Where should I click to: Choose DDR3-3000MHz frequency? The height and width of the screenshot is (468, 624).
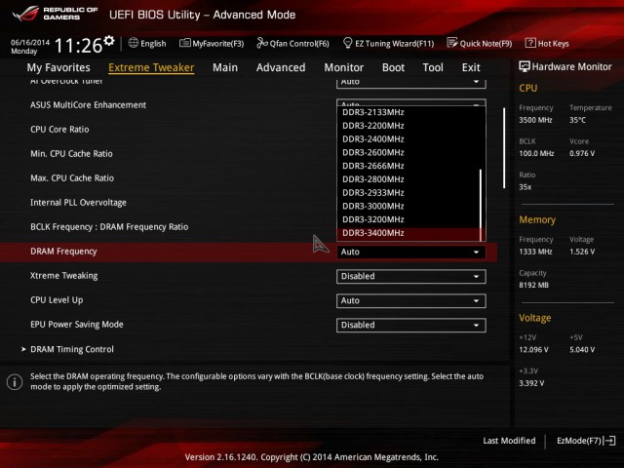tap(408, 206)
